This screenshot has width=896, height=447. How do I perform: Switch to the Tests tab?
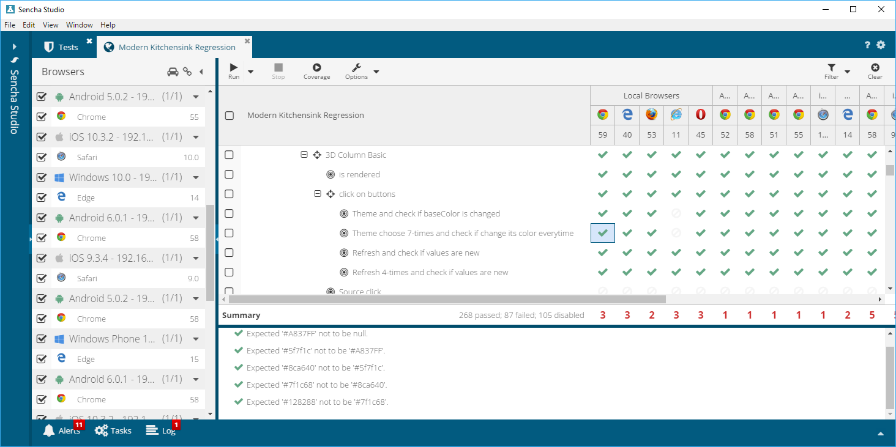(61, 47)
